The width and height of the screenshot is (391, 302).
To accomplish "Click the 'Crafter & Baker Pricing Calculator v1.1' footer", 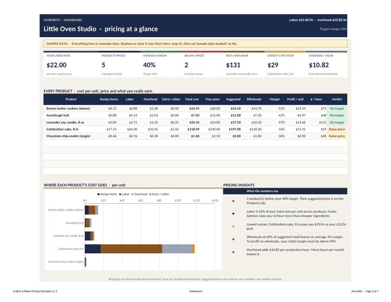I will click(x=35, y=291).
